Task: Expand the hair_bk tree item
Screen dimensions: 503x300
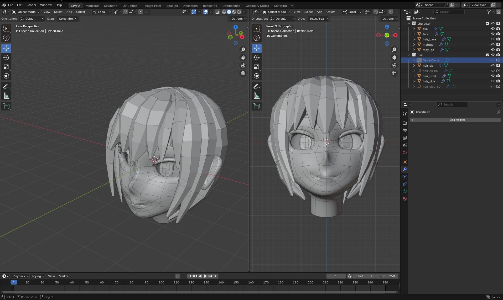Action: pyautogui.click(x=414, y=66)
